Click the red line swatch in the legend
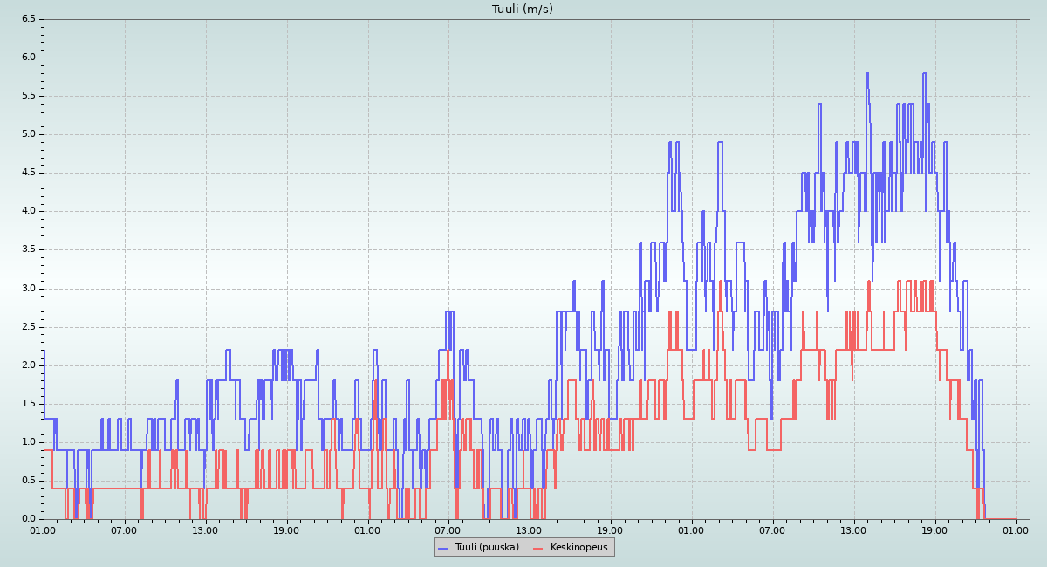This screenshot has width=1047, height=567. [x=537, y=548]
